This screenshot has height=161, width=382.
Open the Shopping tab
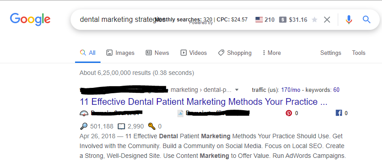(235, 53)
